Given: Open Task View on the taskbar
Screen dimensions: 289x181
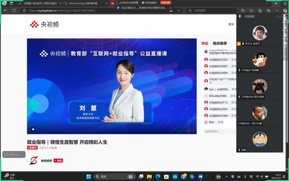Looking at the screenshot, I should tap(141, 176).
